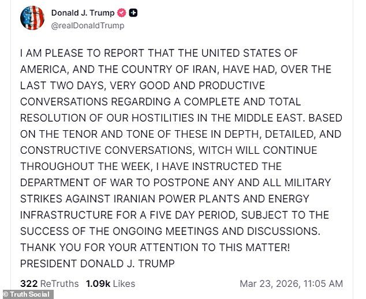Click the red verified checkmark badge
Image resolution: width=366 pixels, height=299 pixels.
pos(122,13)
